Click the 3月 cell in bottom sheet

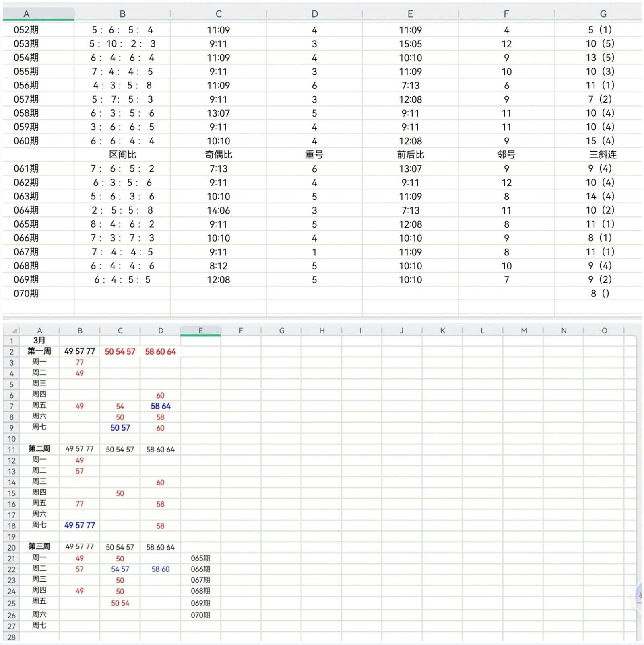tap(39, 341)
